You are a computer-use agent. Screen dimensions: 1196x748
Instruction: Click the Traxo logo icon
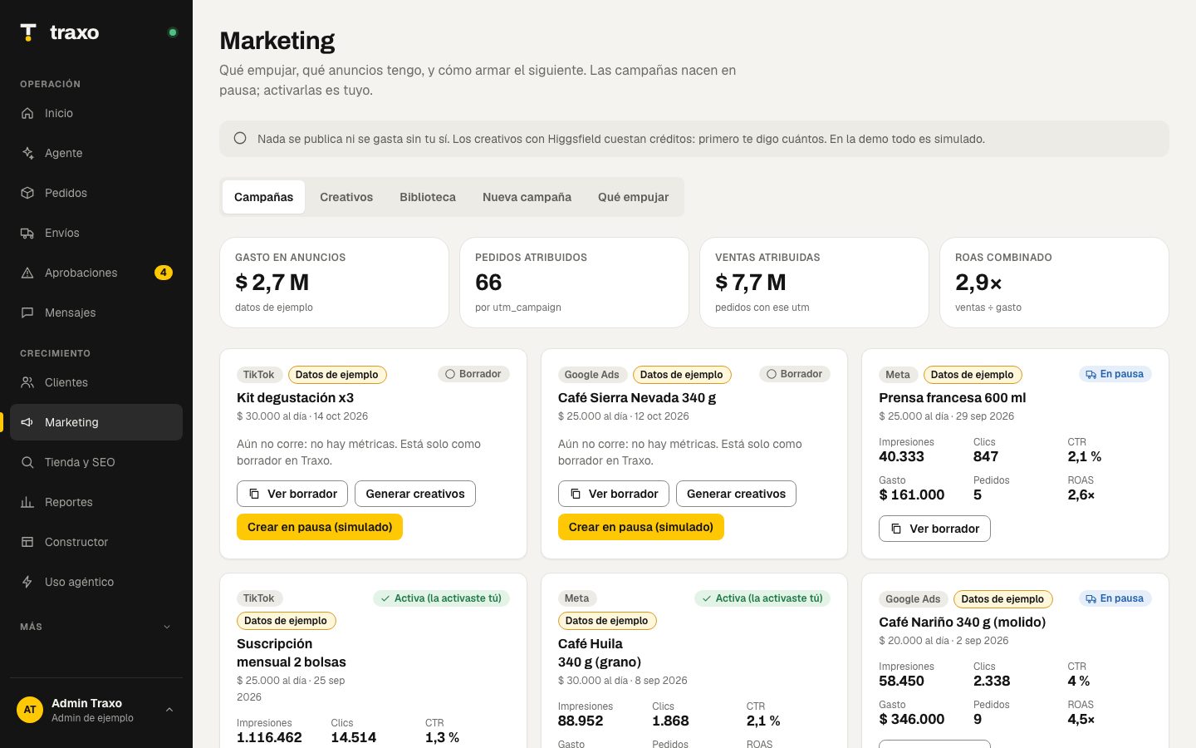tap(28, 32)
